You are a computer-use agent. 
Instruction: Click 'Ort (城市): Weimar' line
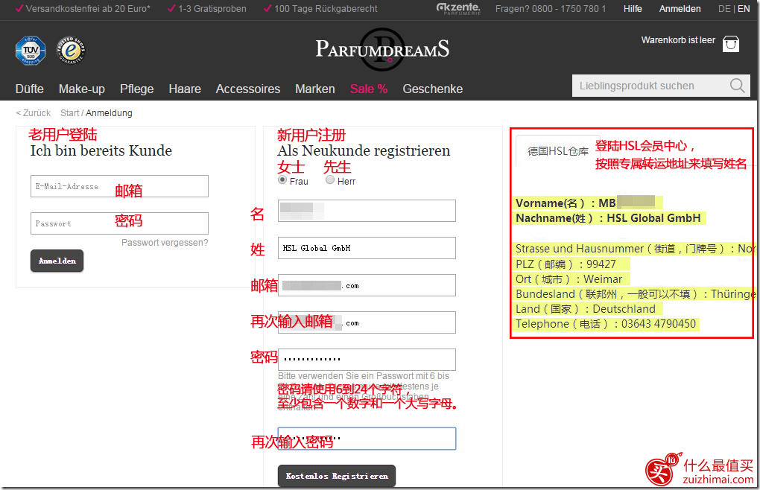pyautogui.click(x=569, y=279)
